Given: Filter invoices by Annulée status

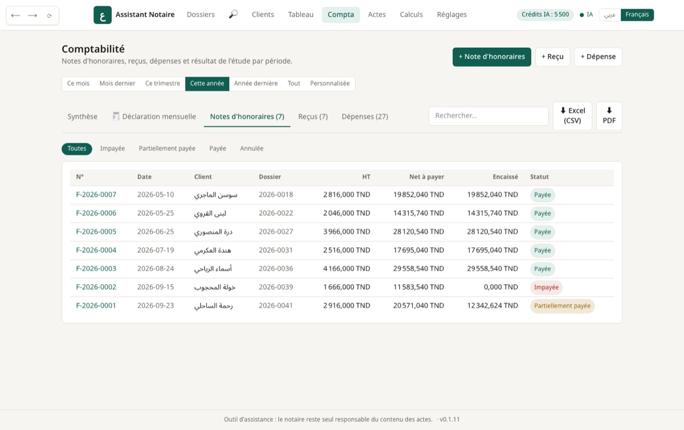Looking at the screenshot, I should click(252, 149).
